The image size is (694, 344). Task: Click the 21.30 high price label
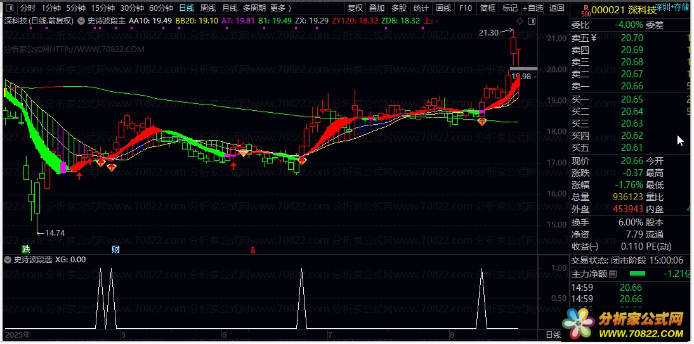(488, 32)
